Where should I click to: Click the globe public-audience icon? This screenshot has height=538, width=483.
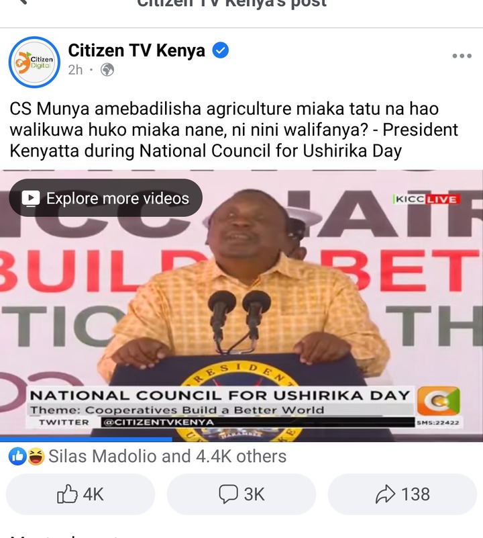point(107,70)
